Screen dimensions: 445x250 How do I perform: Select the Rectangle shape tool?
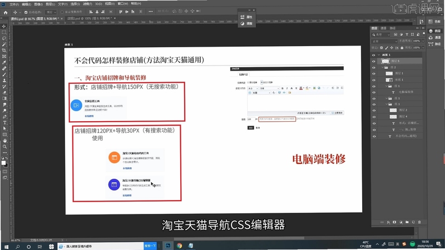pos(4,134)
